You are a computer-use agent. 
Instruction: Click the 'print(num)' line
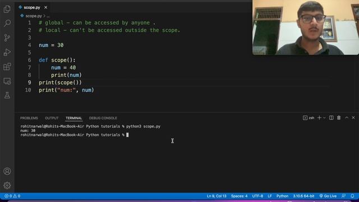click(66, 75)
